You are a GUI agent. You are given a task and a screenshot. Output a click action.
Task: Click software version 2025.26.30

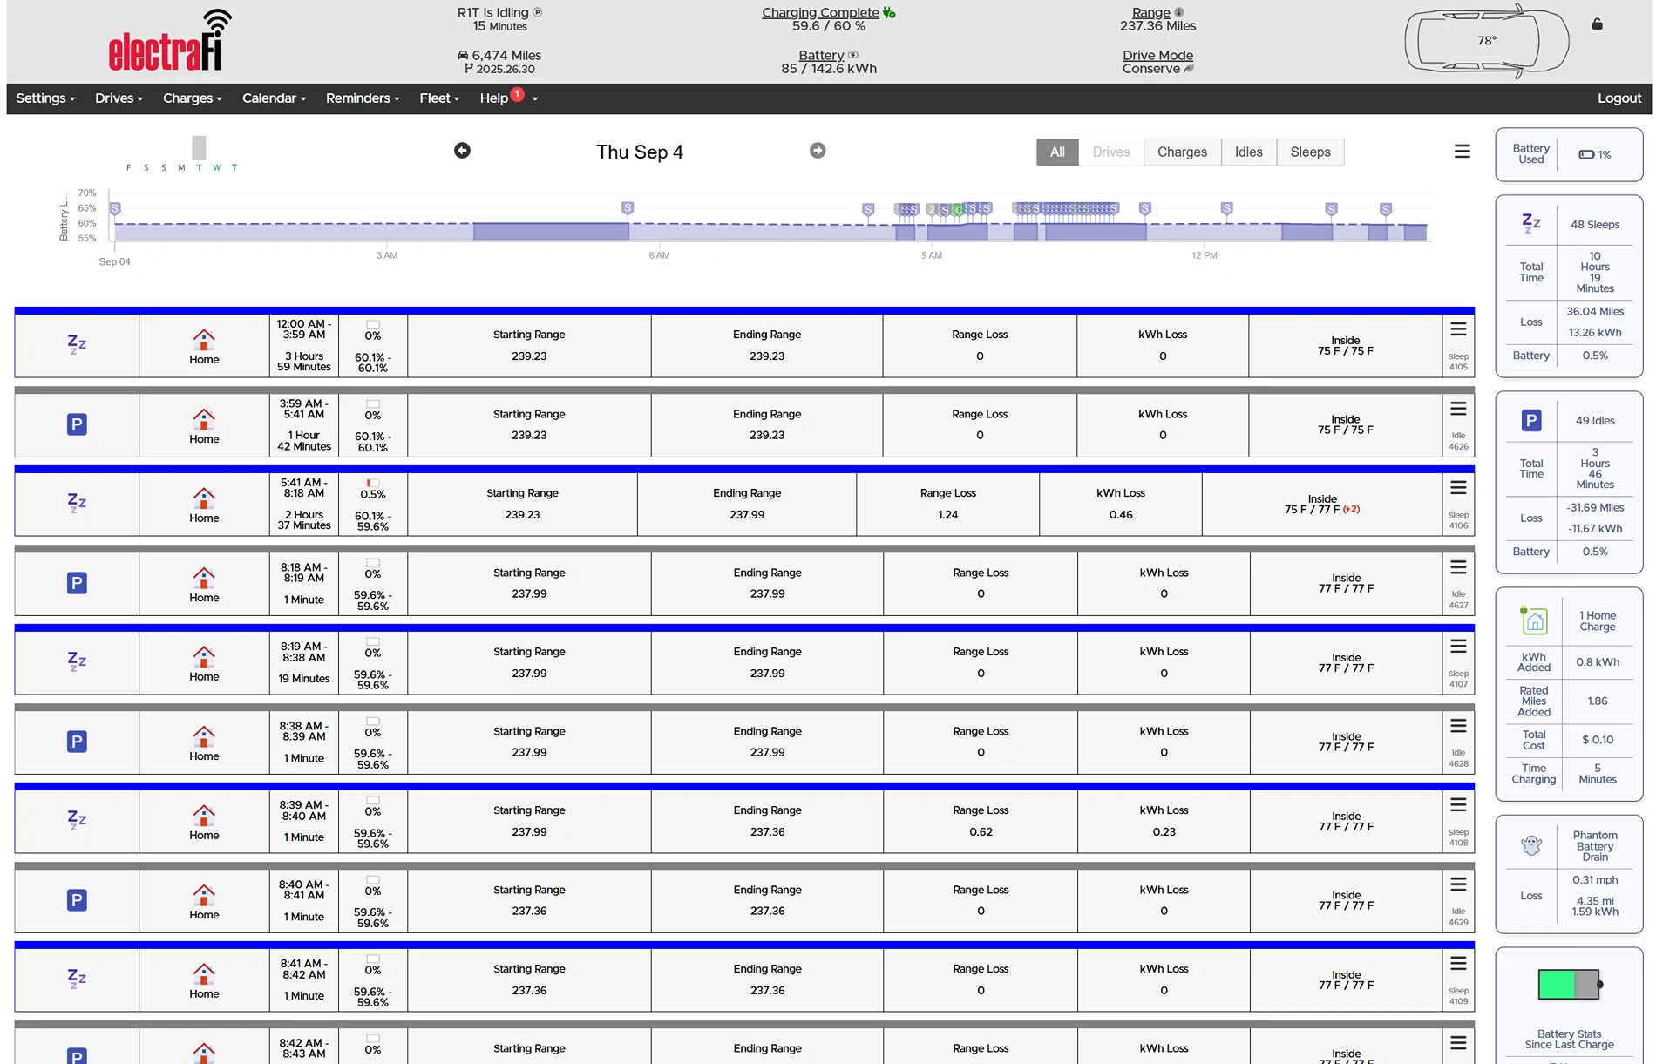pos(506,69)
